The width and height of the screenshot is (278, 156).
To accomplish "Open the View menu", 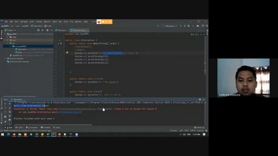I will click(17, 22).
